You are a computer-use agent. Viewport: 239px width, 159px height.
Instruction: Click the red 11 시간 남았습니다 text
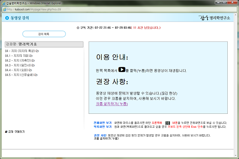146,28
